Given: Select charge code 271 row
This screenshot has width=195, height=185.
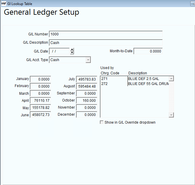Looking at the screenshot, I should (135, 79).
